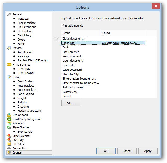Click the FTP Sites icon
The height and width of the screenshot is (163, 167).
9,144
